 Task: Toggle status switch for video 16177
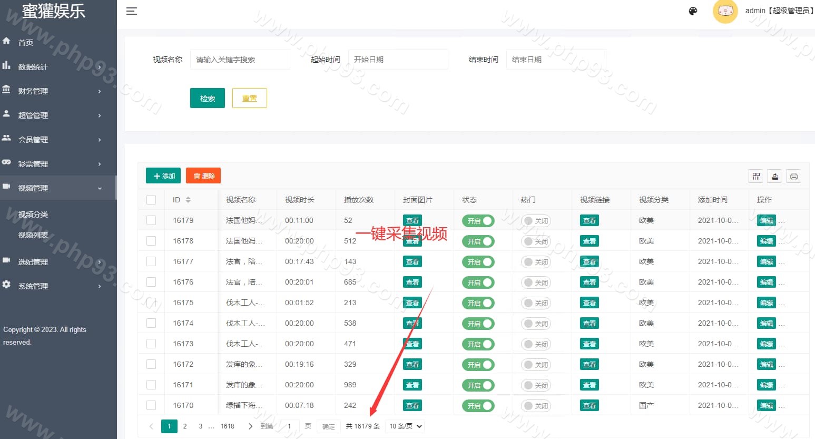tap(478, 262)
